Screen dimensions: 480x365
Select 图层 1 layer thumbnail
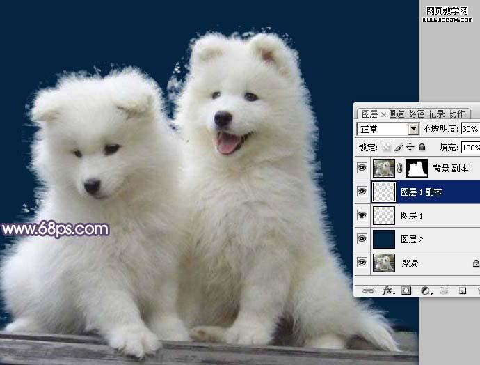pos(383,215)
